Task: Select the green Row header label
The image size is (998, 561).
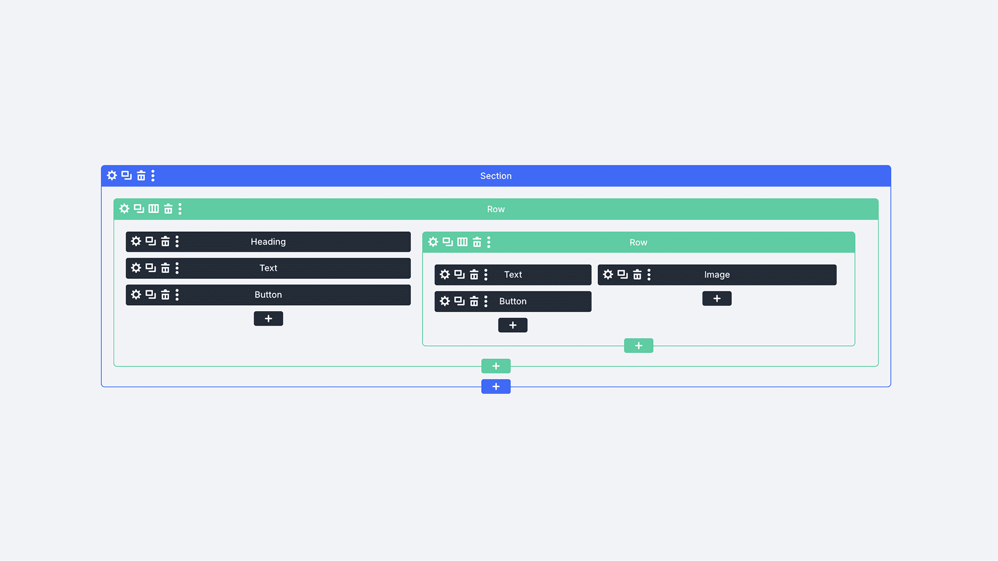Action: 496,209
